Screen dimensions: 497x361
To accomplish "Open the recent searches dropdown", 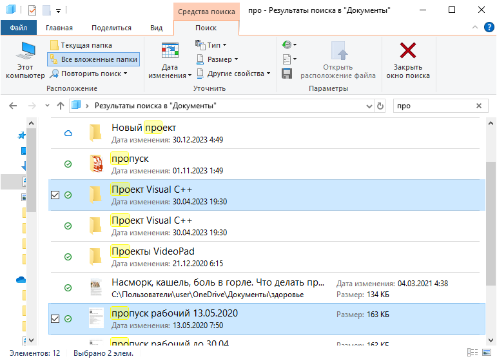I will [x=289, y=44].
